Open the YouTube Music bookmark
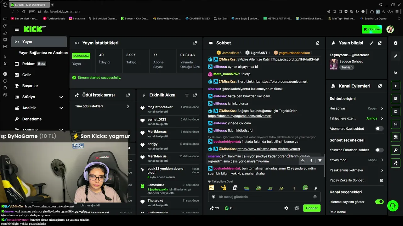The image size is (403, 226). coord(54,19)
